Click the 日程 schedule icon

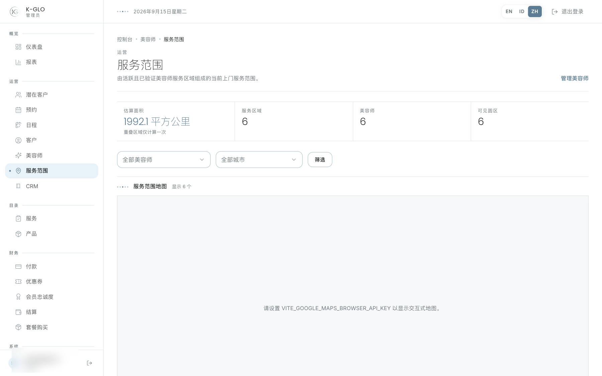coord(18,125)
